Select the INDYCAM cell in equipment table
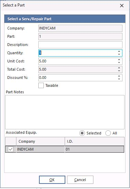 (40, 149)
